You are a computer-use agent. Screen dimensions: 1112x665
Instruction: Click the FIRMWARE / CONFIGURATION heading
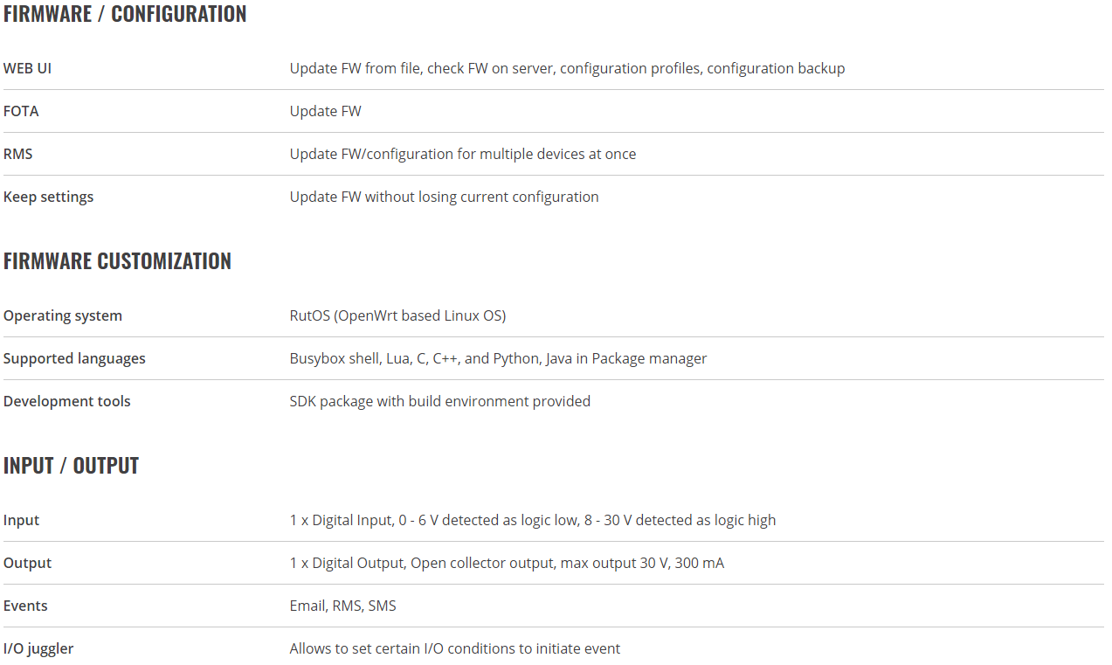pyautogui.click(x=125, y=14)
